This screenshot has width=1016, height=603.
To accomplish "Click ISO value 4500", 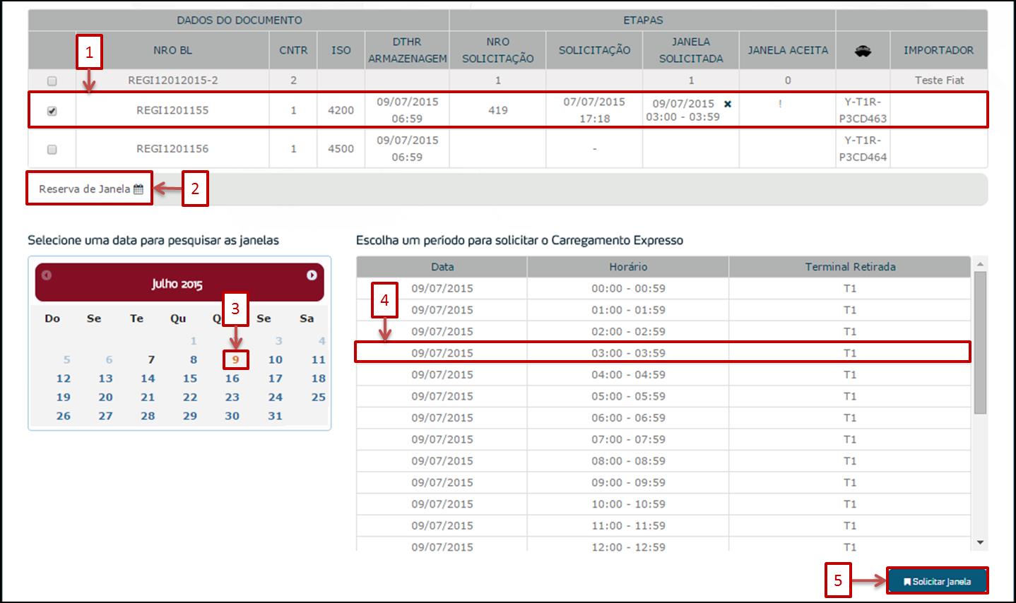I will 341,149.
